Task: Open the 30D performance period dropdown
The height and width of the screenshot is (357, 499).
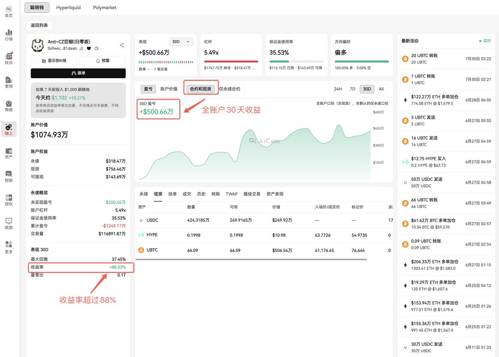Action: [x=181, y=42]
